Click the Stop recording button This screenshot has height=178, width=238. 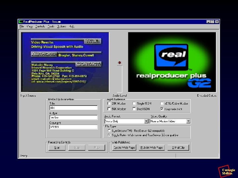pyautogui.click(x=77, y=148)
